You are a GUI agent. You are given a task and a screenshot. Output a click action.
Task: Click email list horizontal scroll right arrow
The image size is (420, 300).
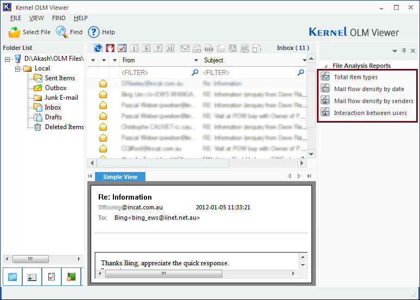(x=302, y=163)
